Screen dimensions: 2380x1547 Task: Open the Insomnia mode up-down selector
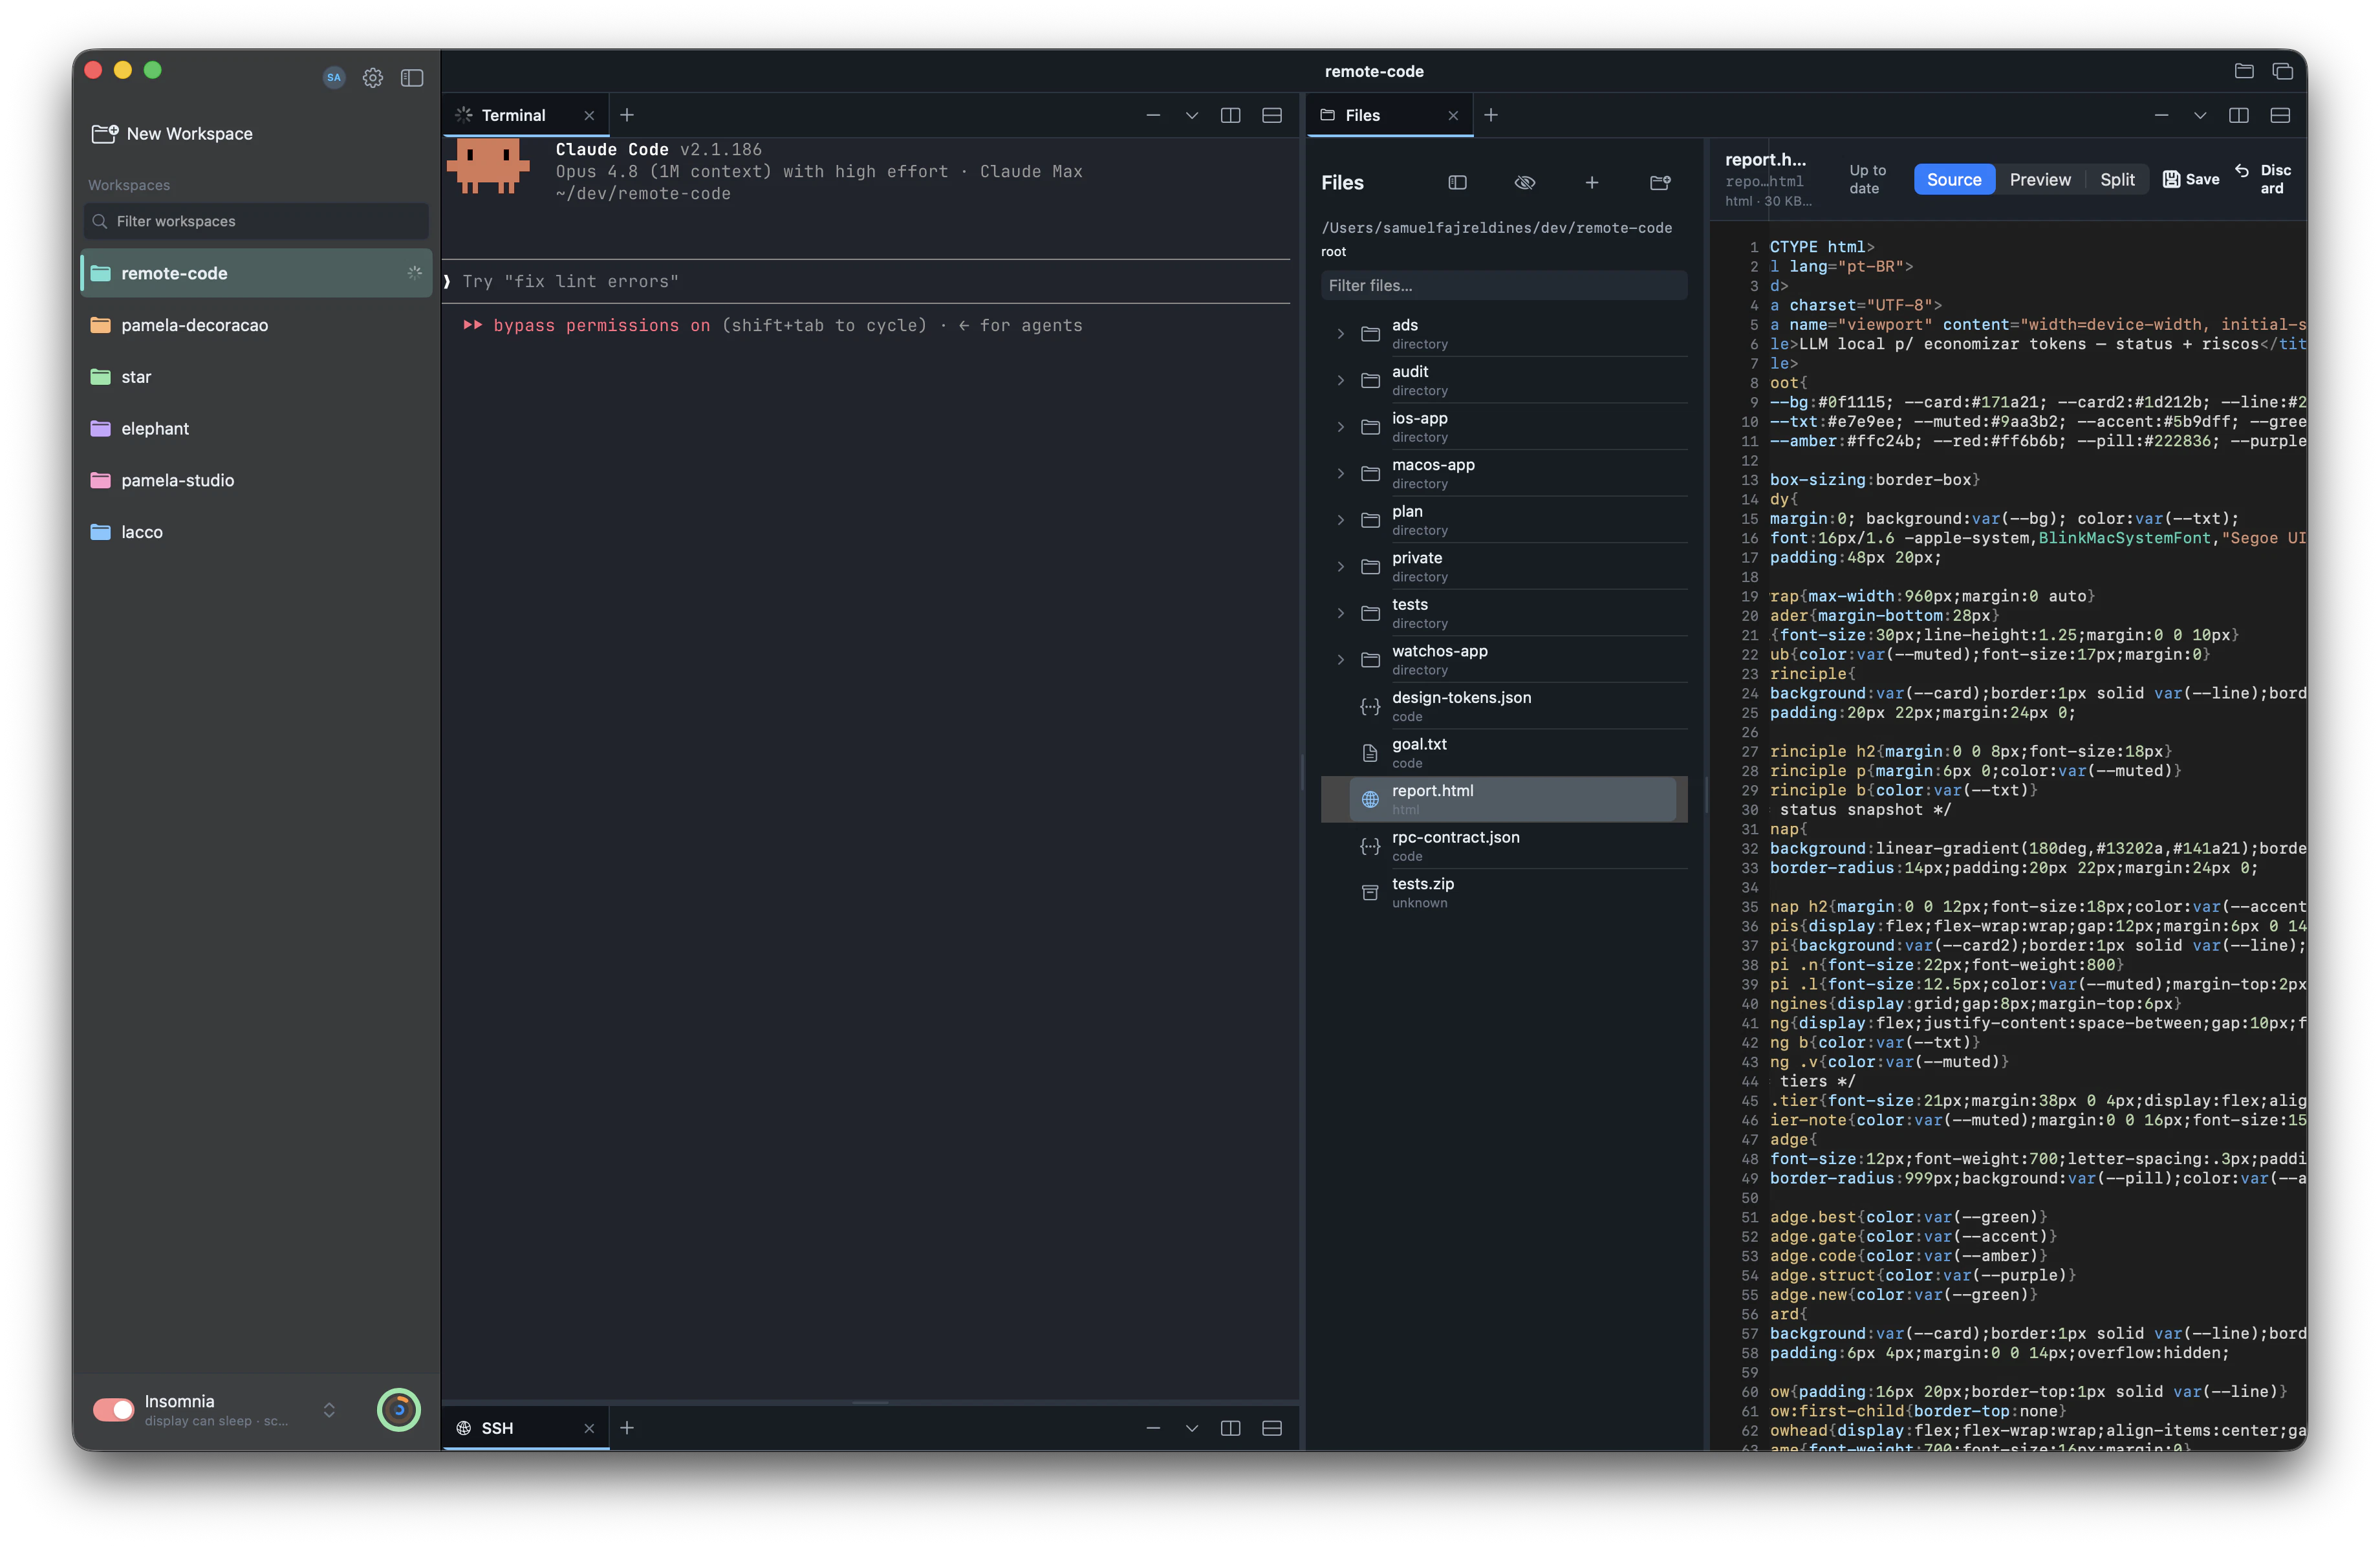point(328,1409)
